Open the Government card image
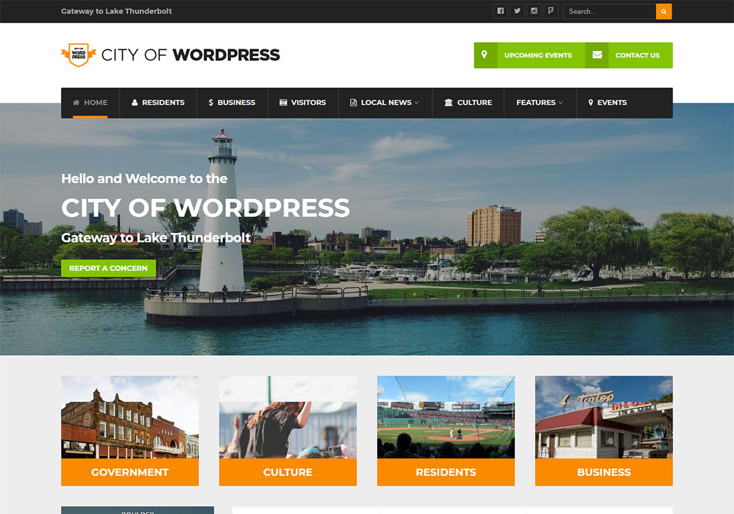This screenshot has width=734, height=514. tap(130, 417)
